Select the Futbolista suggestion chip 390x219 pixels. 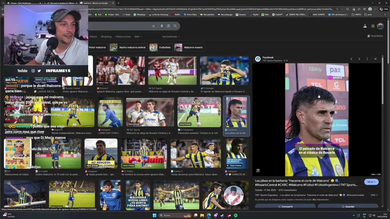pos(161,47)
